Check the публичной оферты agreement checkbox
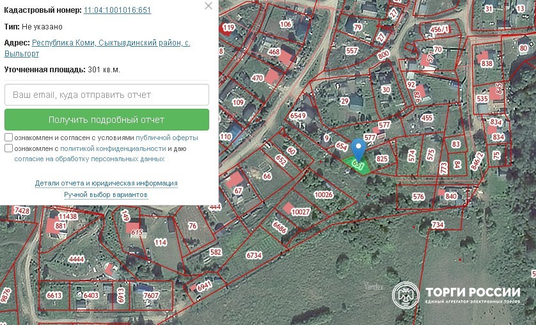The width and height of the screenshot is (536, 325). (x=8, y=138)
